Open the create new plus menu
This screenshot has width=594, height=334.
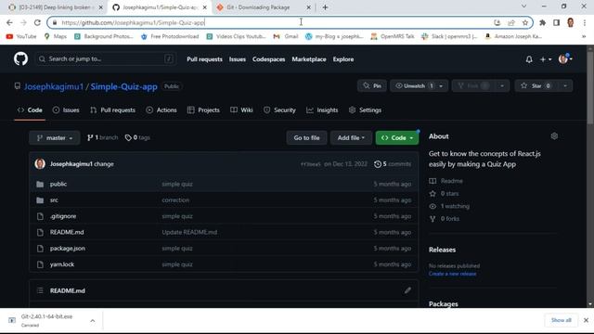(546, 59)
